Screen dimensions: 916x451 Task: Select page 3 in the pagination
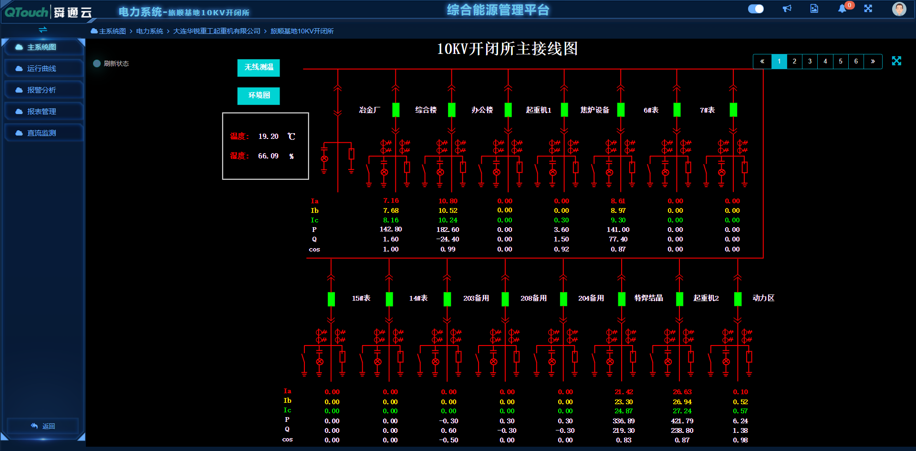(x=810, y=61)
